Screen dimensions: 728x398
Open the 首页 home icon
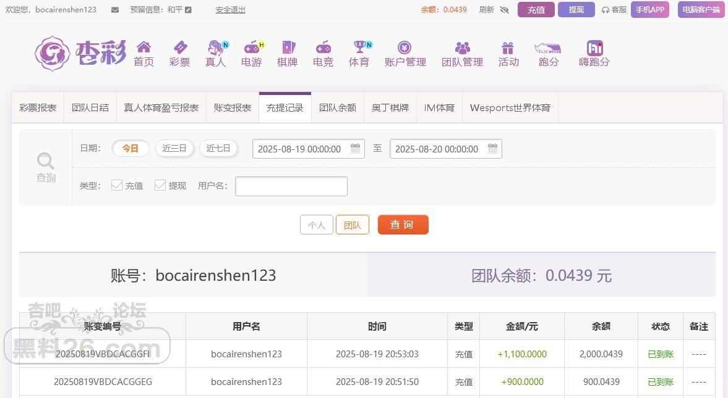pyautogui.click(x=143, y=48)
